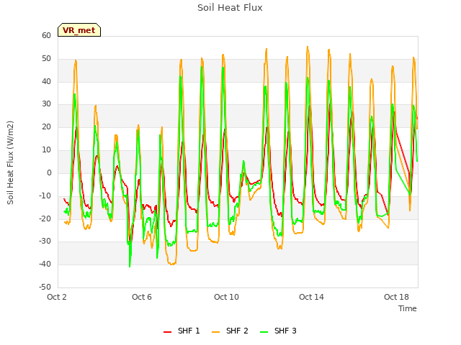This screenshot has height=345, width=461.
Task: Click the orange SHF 2 legend swatch
Action: point(215,332)
